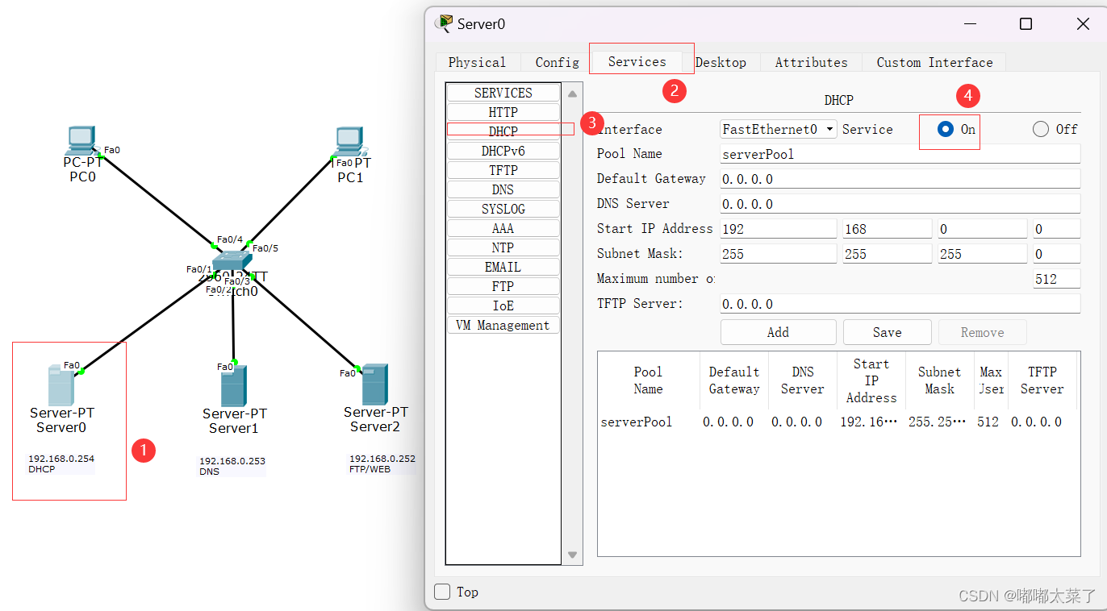
Task: Click the Subnet Mask column header
Action: (939, 380)
